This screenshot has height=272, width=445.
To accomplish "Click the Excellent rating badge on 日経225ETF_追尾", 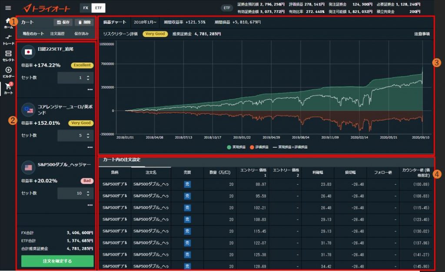I will point(82,65).
